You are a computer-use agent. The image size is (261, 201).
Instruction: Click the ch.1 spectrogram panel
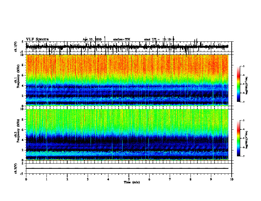tap(127, 80)
